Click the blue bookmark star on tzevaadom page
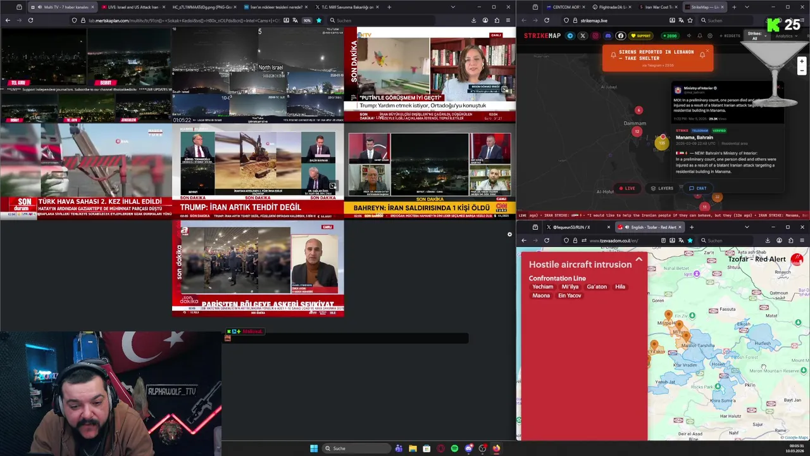This screenshot has height=456, width=810. pos(690,241)
